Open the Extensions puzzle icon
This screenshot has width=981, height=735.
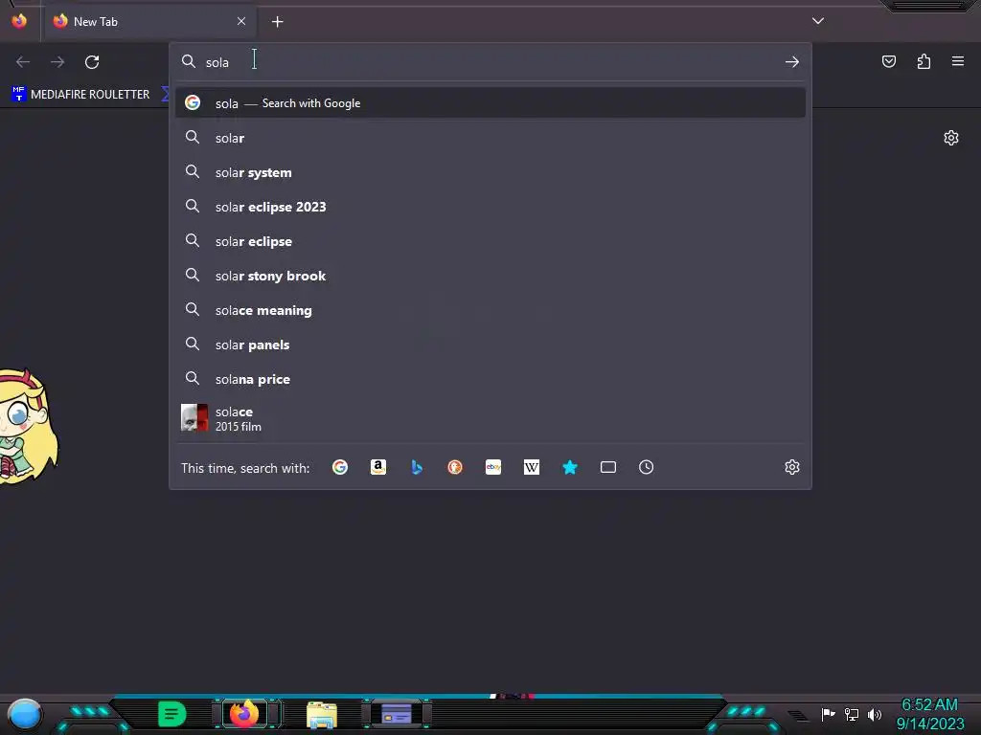(x=924, y=61)
